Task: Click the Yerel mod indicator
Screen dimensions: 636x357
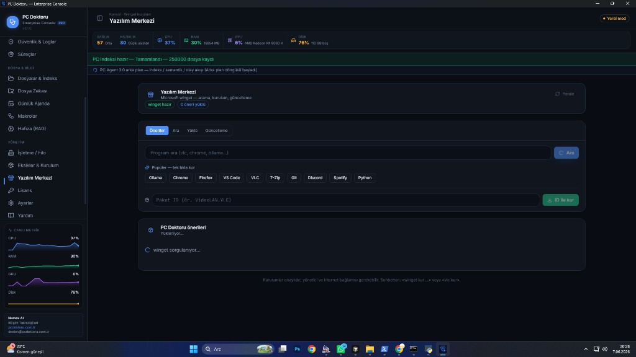Action: coord(614,18)
